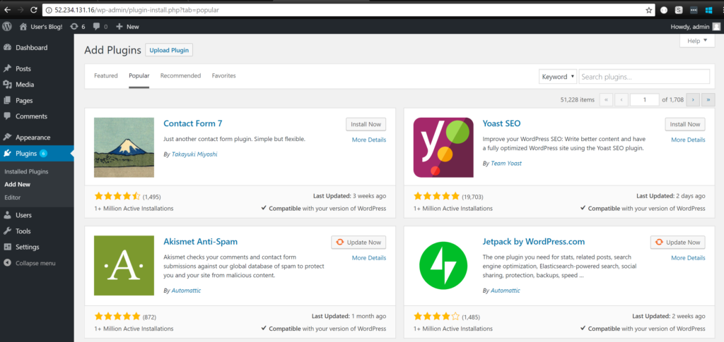Click the Jetpack green lightning logo
Screen dimensions: 724x342
[x=443, y=266]
